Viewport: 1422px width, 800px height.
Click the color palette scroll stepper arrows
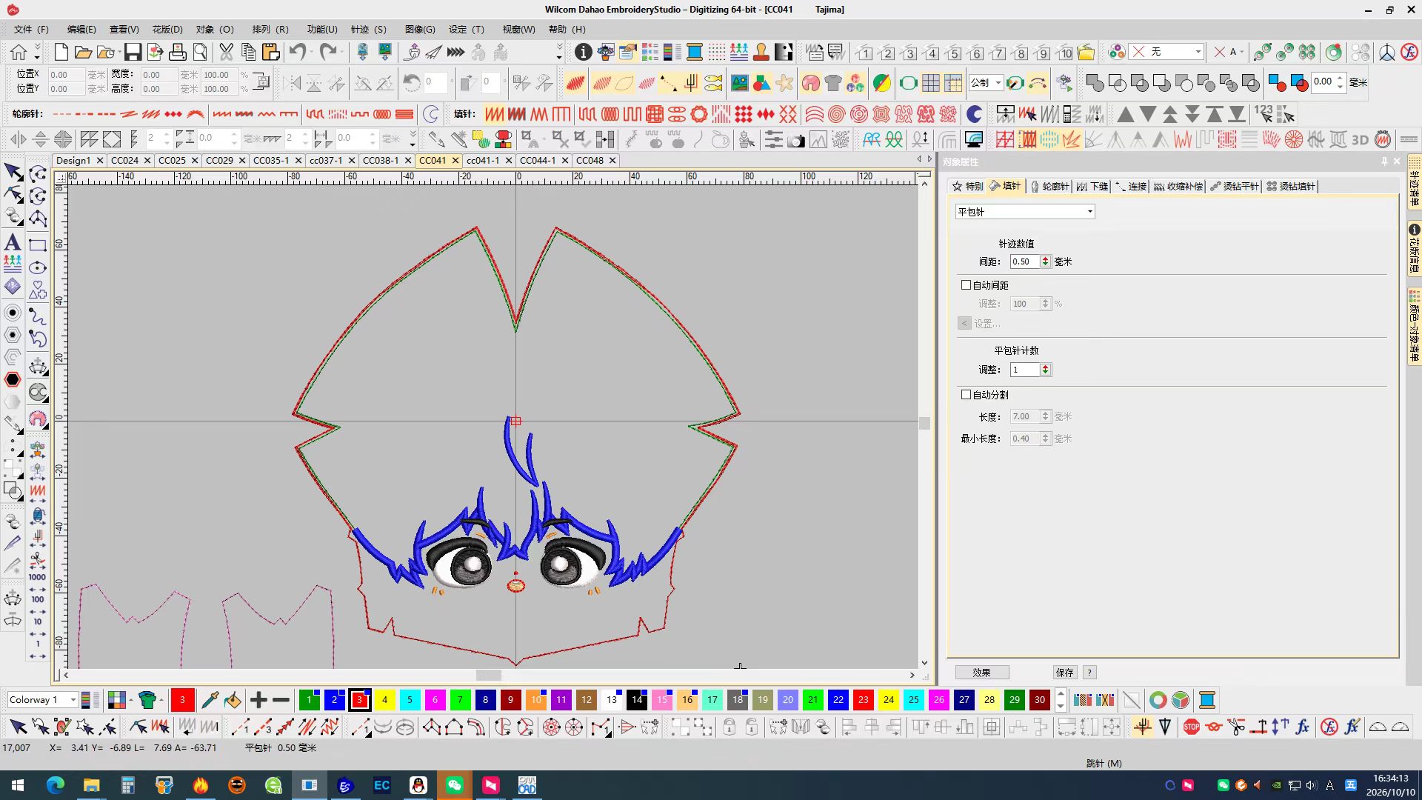1061,699
